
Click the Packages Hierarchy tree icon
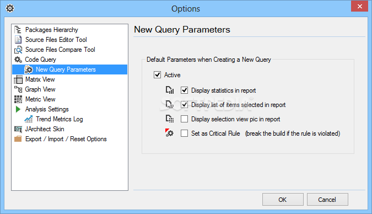tap(18, 30)
